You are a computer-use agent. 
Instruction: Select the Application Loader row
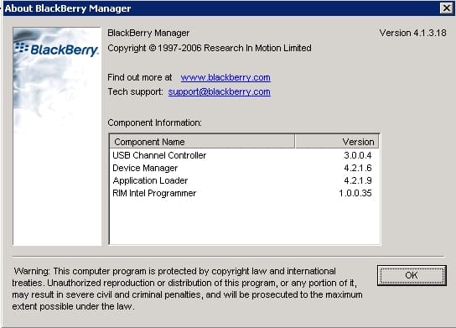[244, 180]
